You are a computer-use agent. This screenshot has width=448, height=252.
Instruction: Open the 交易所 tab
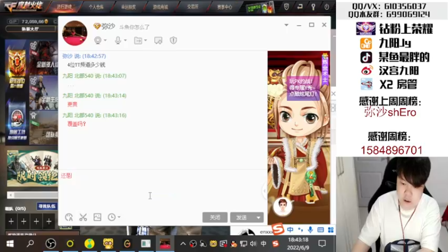pos(193,7)
